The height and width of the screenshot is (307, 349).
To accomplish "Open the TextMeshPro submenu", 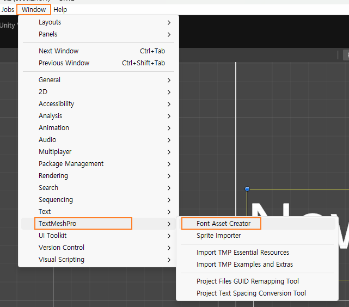I will pos(98,224).
